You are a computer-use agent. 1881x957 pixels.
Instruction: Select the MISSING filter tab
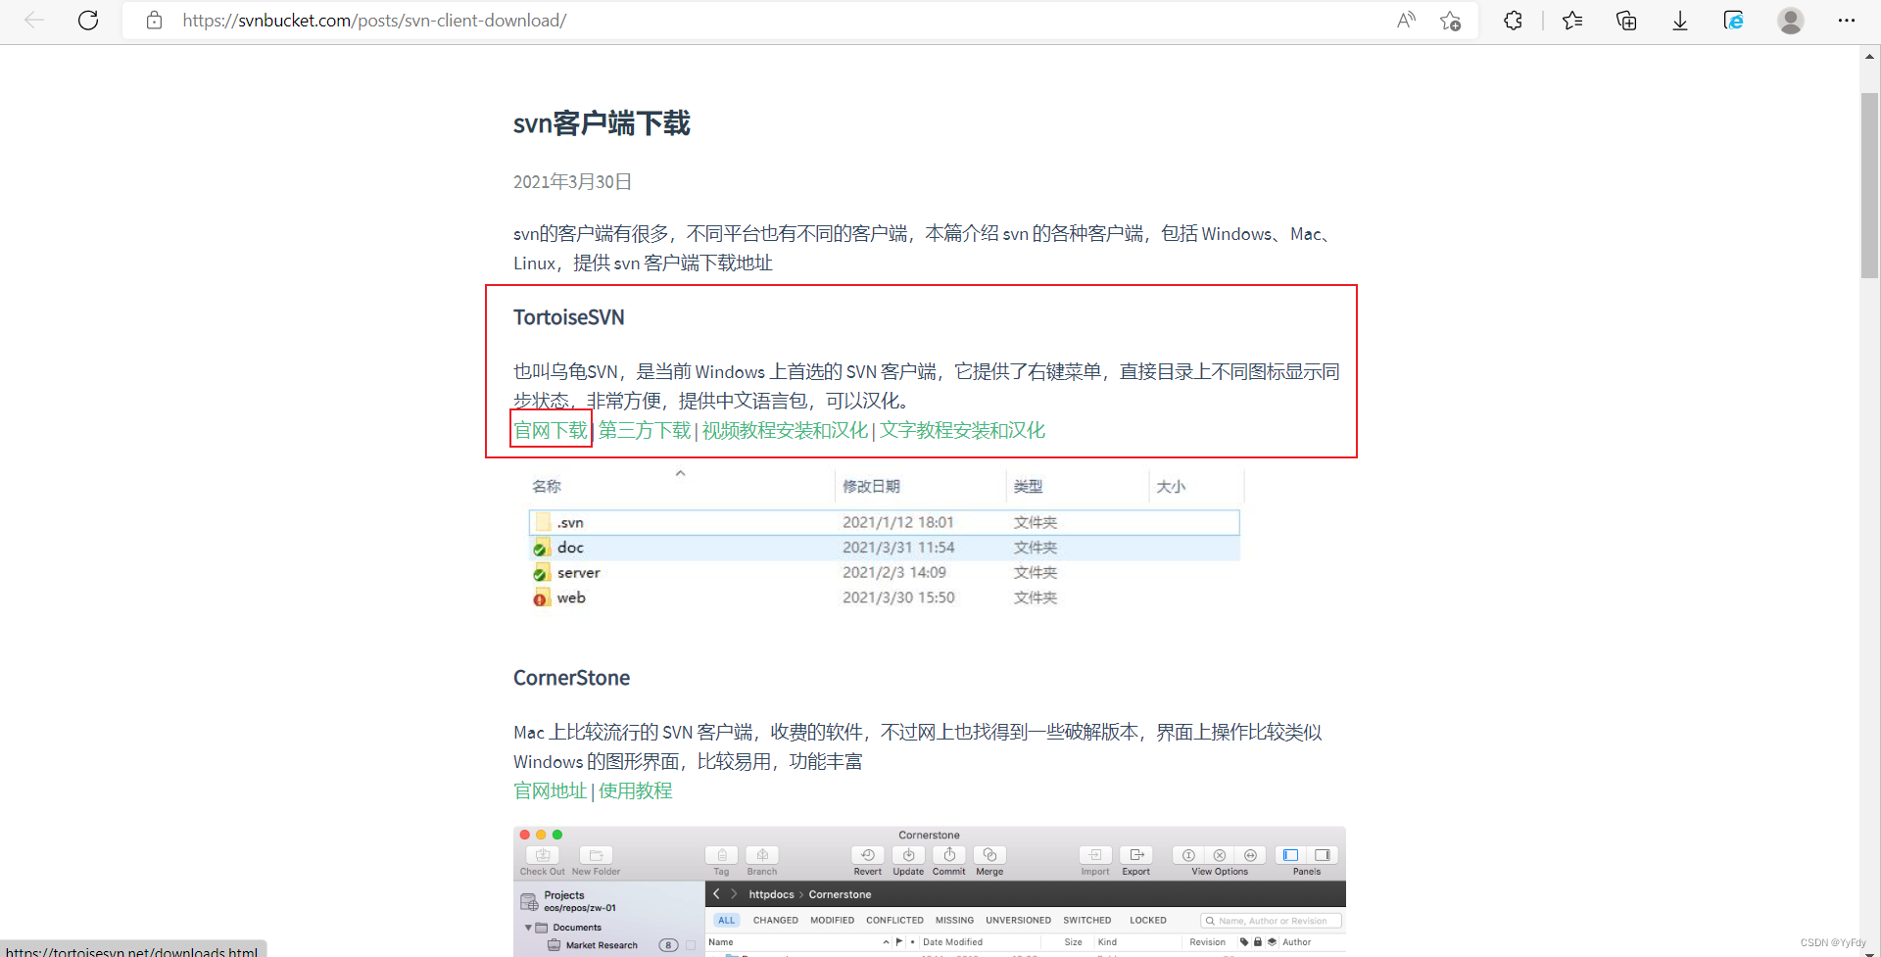click(x=954, y=920)
